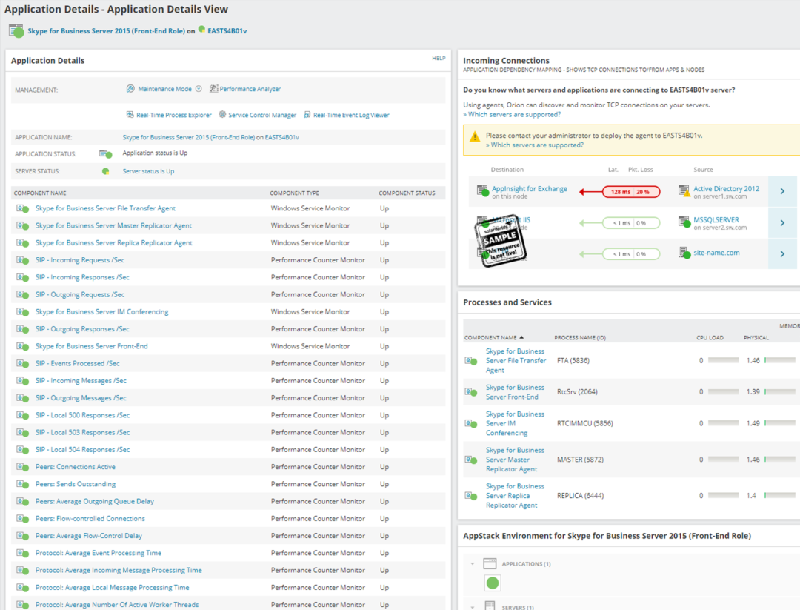Click the process icon for MASTER (5872) row
The height and width of the screenshot is (610, 800).
471,460
